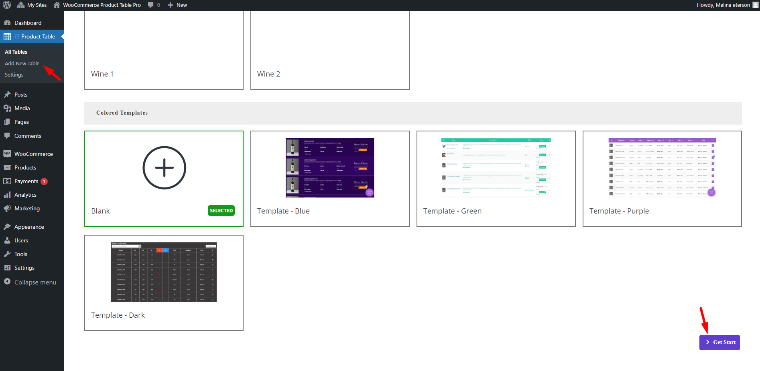Click the Products archive icon
Screen dimensions: 760x371
coord(7,167)
